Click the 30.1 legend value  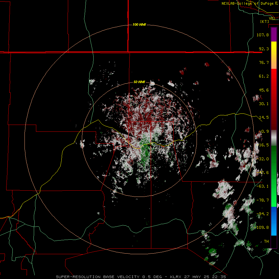click(x=264, y=104)
